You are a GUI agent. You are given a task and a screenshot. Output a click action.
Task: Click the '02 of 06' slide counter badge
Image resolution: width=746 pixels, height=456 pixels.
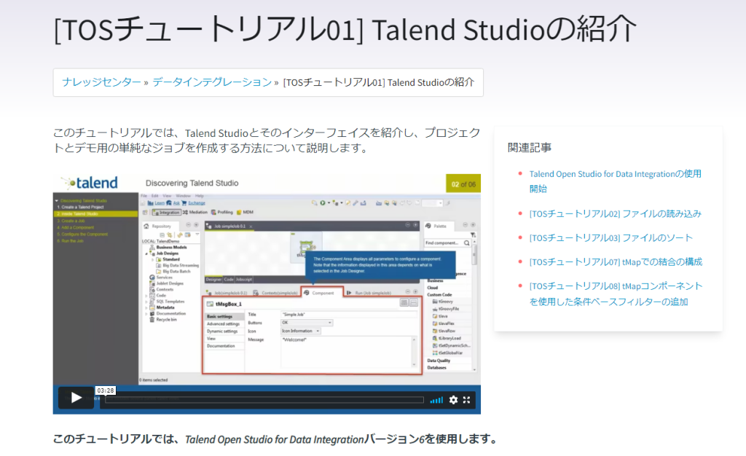coord(463,184)
